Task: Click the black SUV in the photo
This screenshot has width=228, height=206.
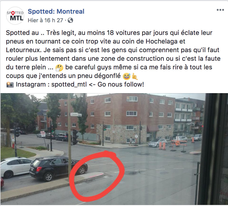Action: pos(58,168)
